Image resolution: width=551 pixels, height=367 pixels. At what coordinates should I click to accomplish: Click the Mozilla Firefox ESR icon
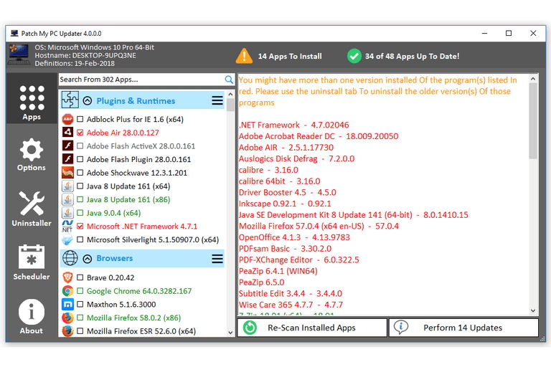pos(67,331)
